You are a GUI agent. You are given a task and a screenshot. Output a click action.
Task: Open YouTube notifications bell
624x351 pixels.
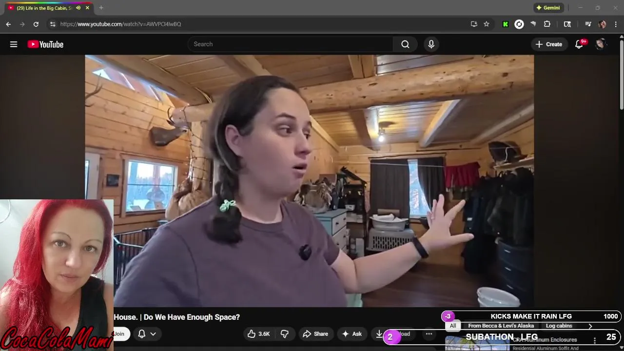point(579,44)
